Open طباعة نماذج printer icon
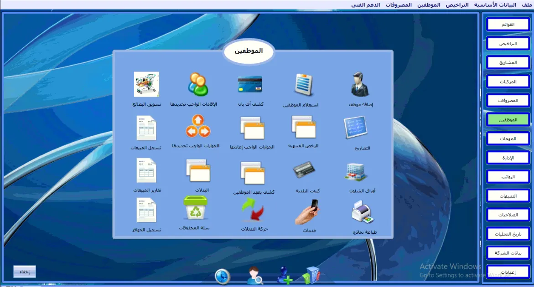The height and width of the screenshot is (287, 534). coord(363,212)
